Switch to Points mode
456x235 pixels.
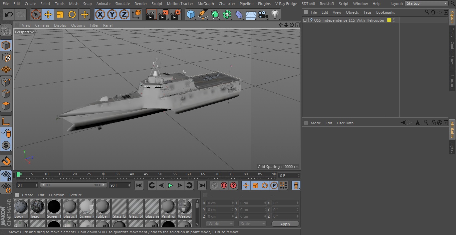(6, 82)
